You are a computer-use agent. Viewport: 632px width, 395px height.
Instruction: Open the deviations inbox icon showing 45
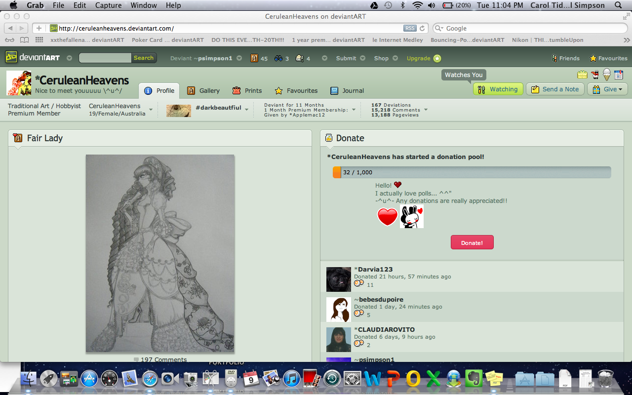pyautogui.click(x=254, y=58)
